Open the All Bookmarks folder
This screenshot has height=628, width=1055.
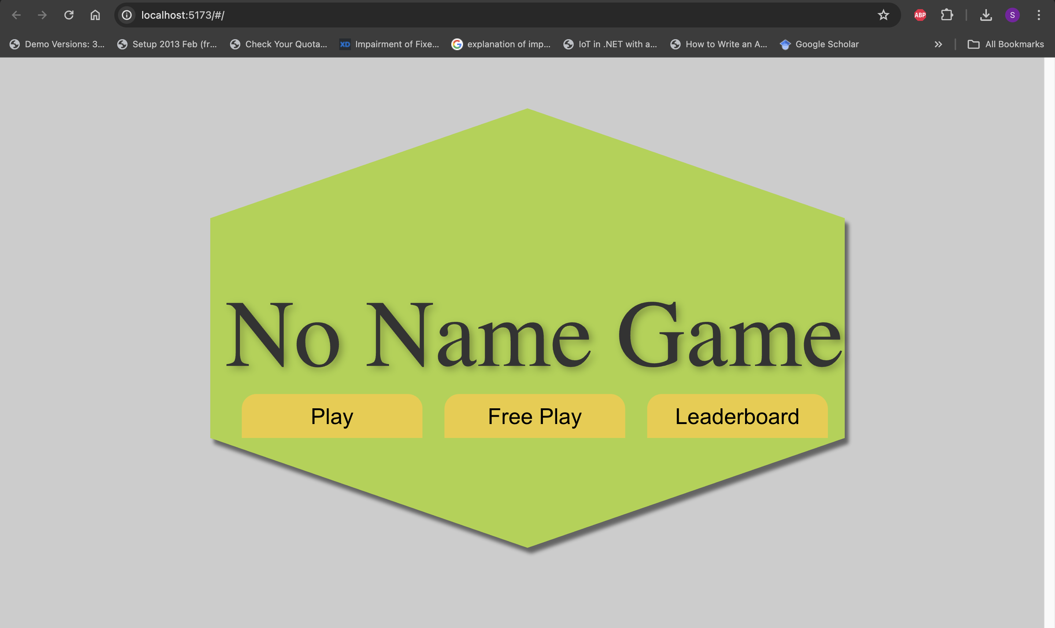1006,44
